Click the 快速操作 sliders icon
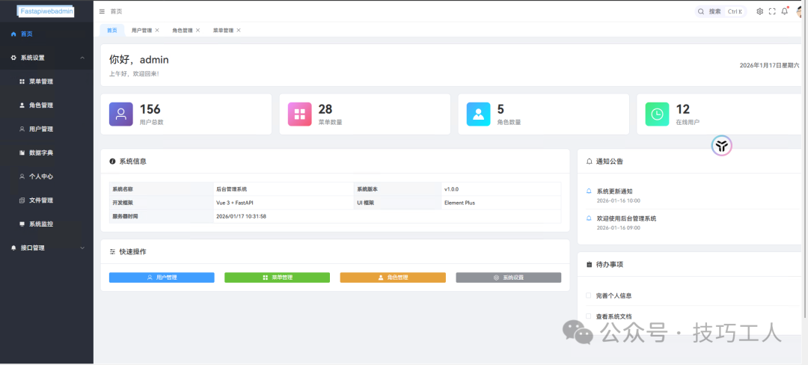The width and height of the screenshot is (808, 365). pyautogui.click(x=112, y=252)
